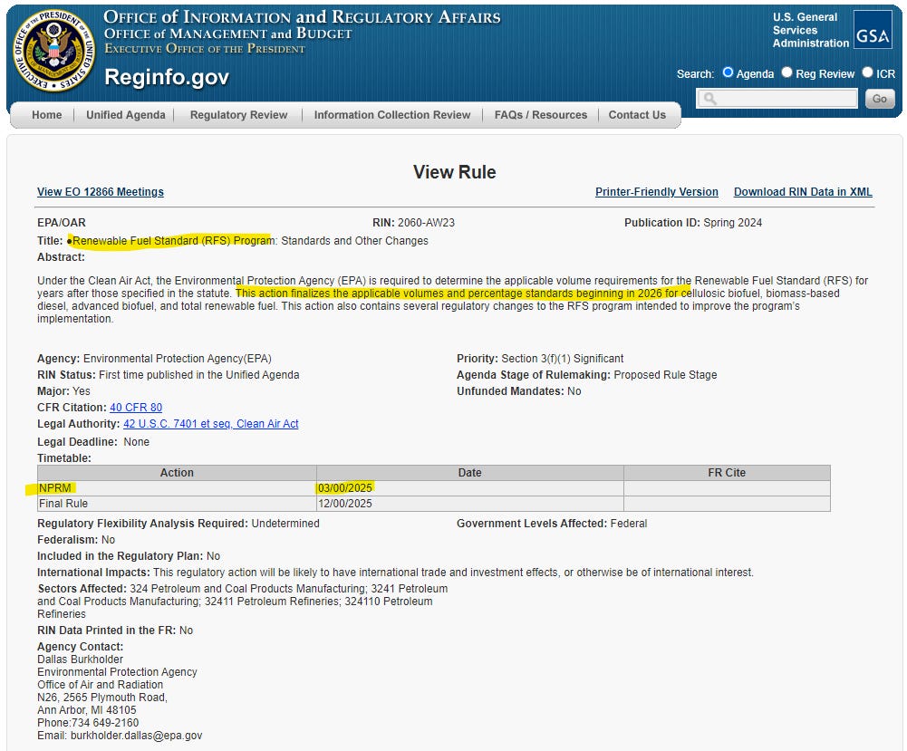Click the email burkholder.dallas@epa.gov
This screenshot has width=907, height=751.
click(137, 736)
